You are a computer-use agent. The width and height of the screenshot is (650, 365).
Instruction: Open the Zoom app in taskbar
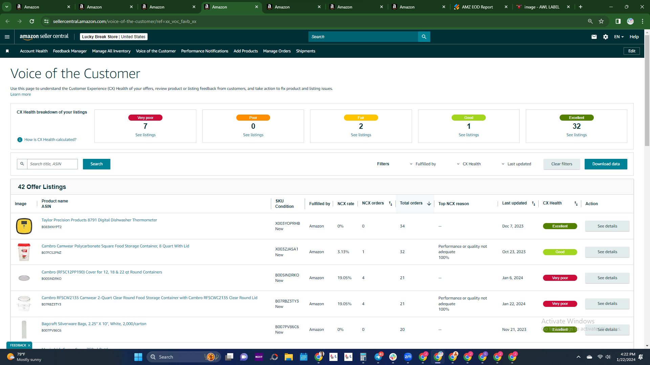tap(408, 357)
